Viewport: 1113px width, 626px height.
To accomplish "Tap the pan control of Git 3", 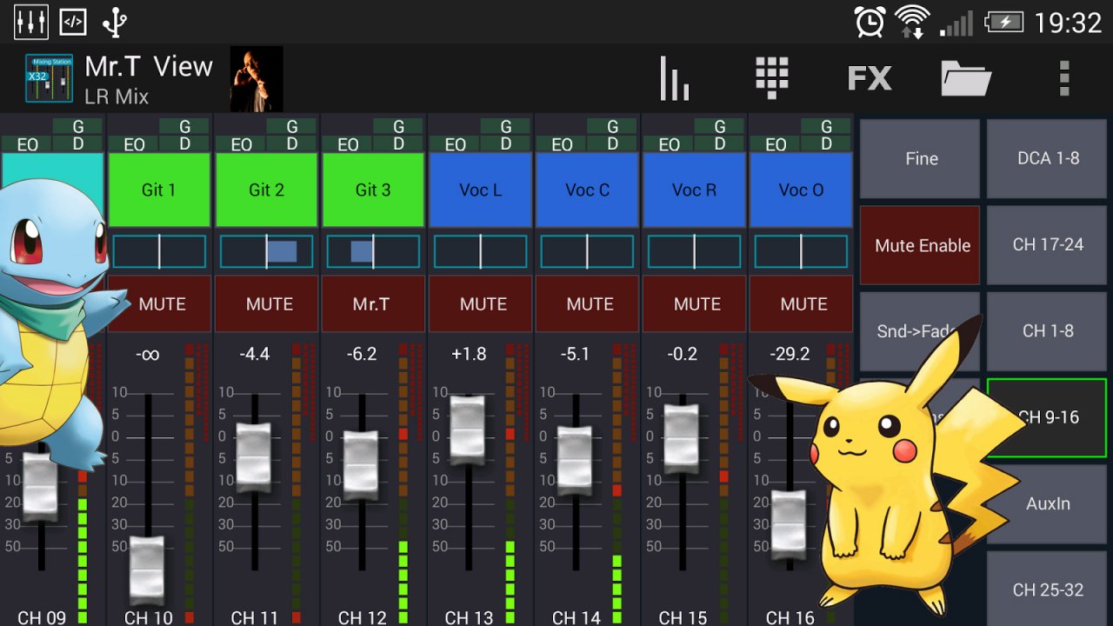I will click(373, 251).
